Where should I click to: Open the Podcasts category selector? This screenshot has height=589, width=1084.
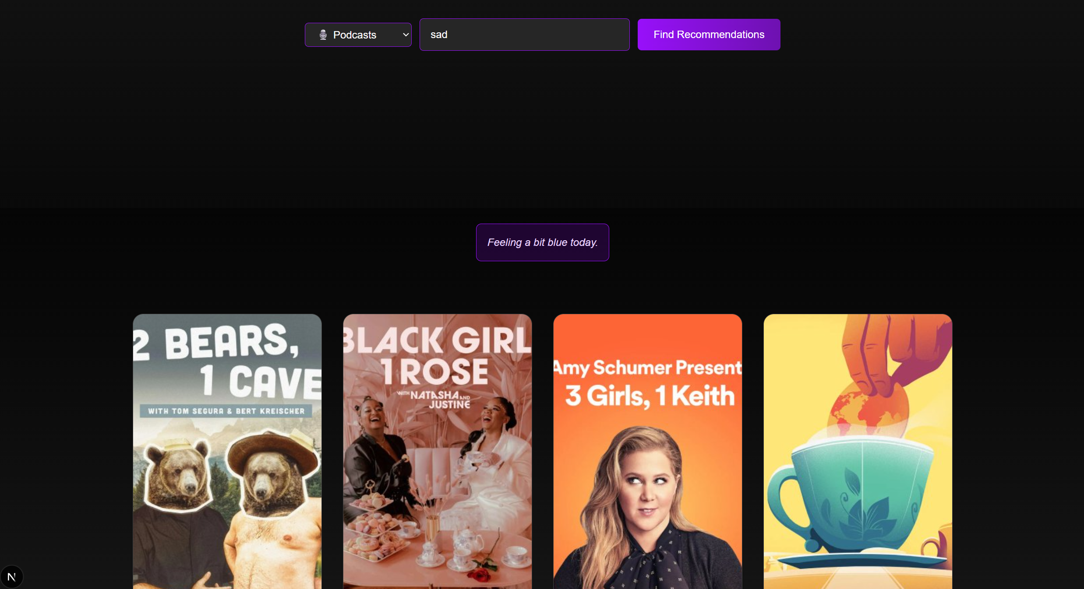(358, 35)
